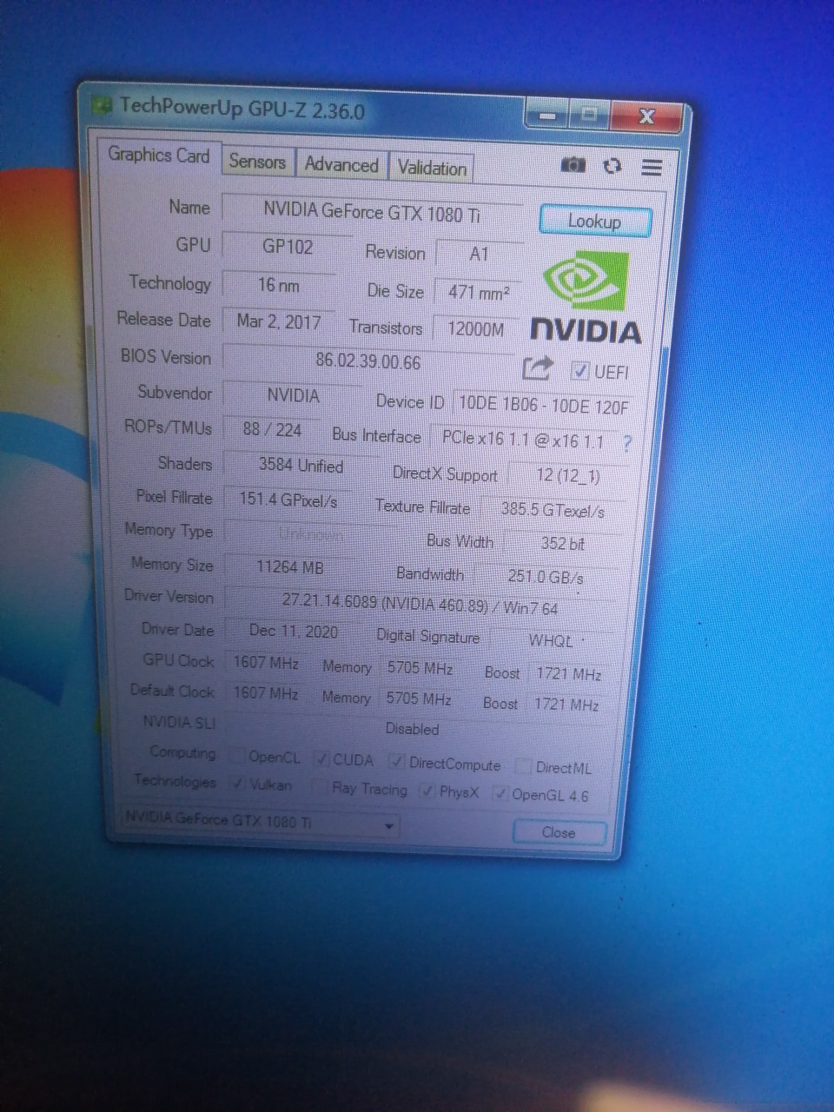Click the Subvendor field showing NVIDIA

coord(294,396)
